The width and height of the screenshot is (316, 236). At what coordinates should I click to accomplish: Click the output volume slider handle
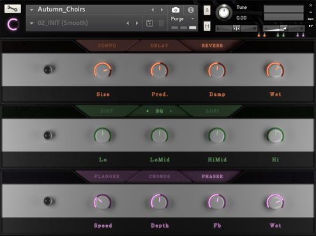283,28
